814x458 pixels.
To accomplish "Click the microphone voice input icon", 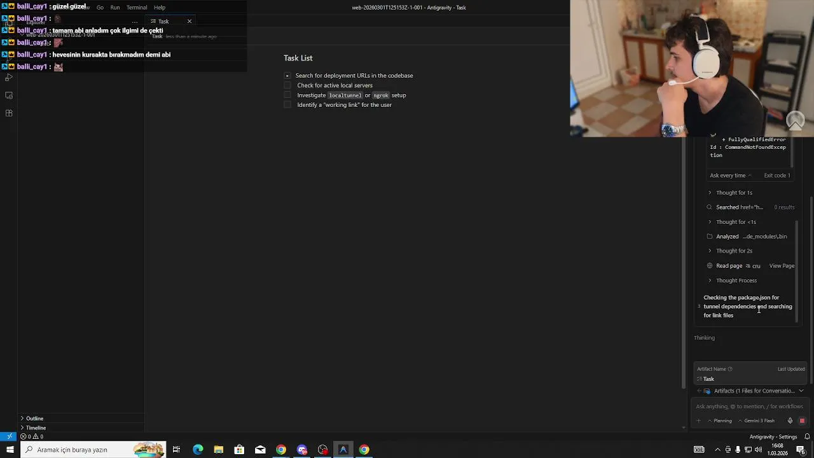I will click(790, 421).
